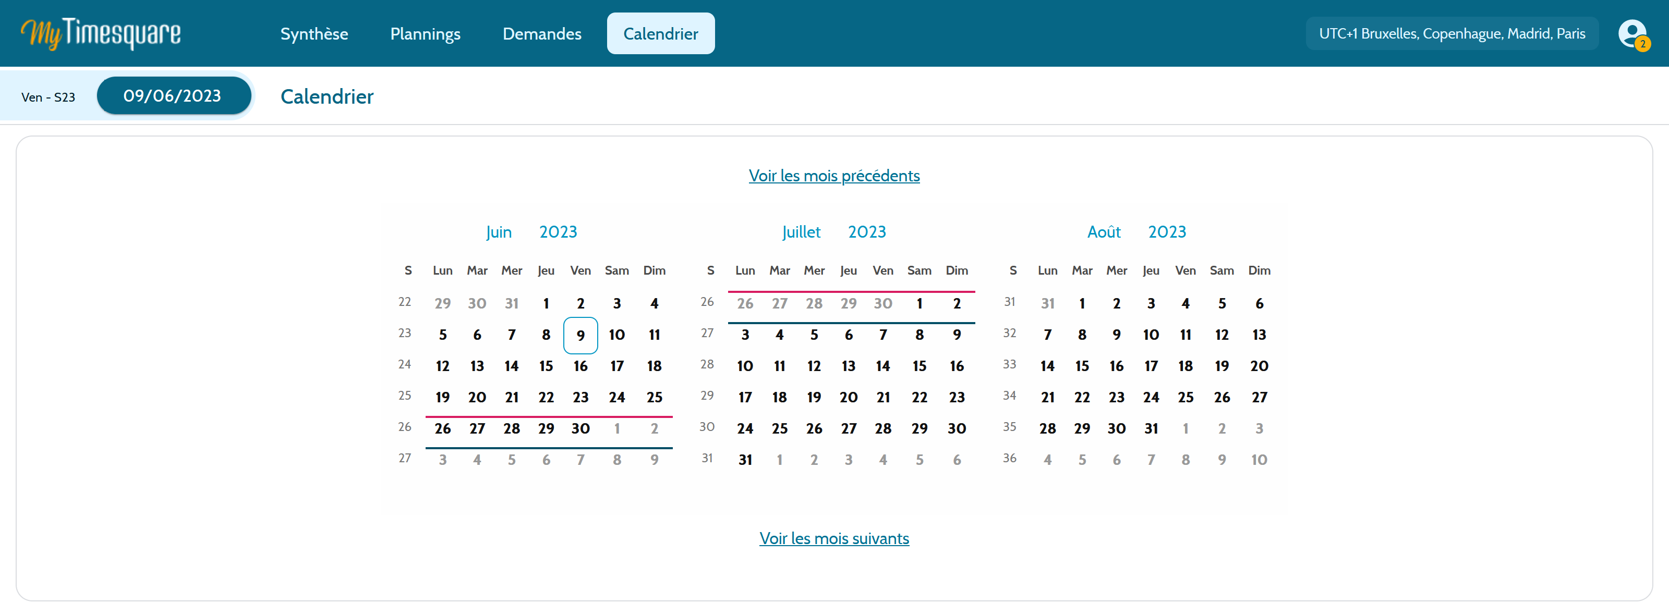Select 14 Juillet in the calendar

[x=882, y=366]
